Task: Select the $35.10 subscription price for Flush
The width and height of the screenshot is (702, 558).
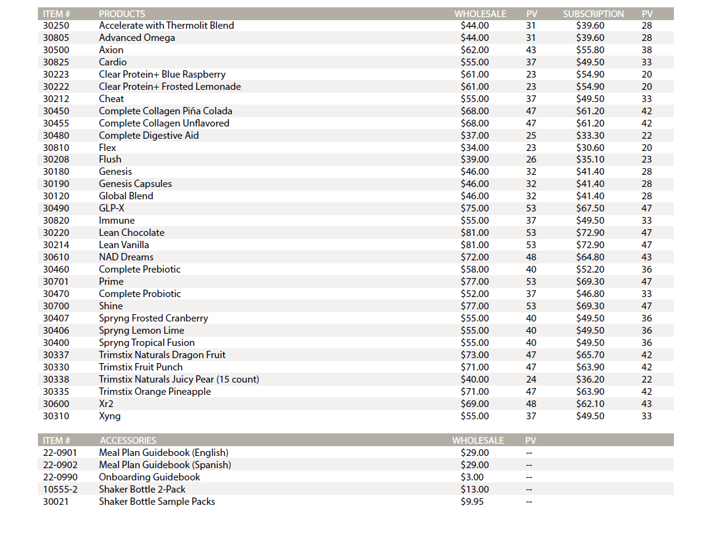Action: coord(590,160)
